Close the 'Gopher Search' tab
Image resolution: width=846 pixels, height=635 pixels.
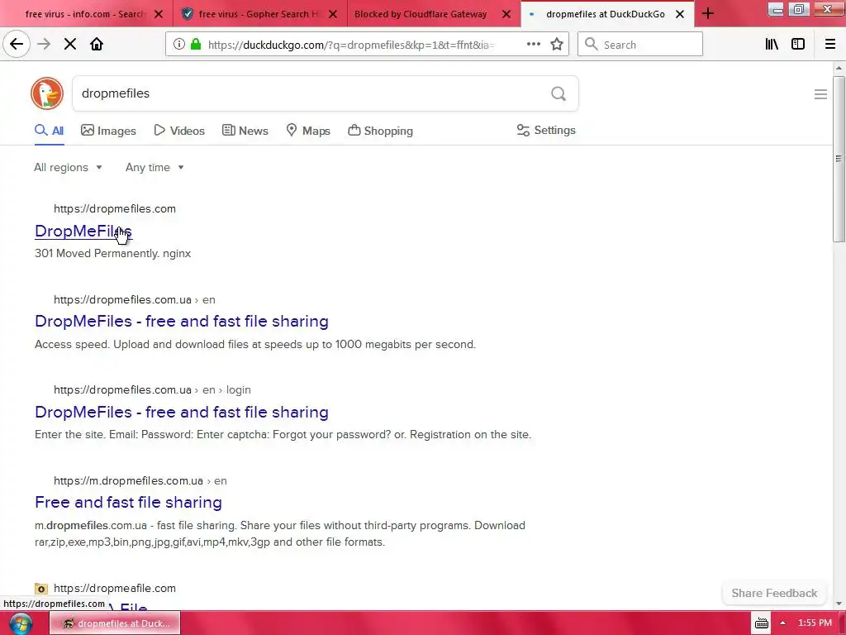pos(333,14)
